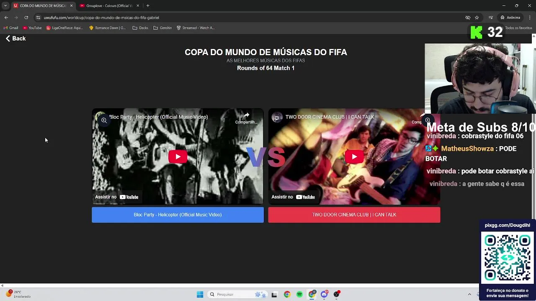Open Spotify from the taskbar

point(299,294)
